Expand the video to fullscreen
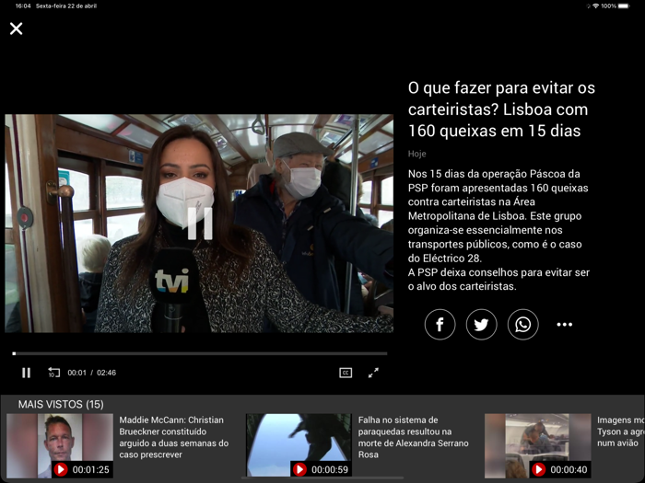The width and height of the screenshot is (645, 483). [373, 373]
